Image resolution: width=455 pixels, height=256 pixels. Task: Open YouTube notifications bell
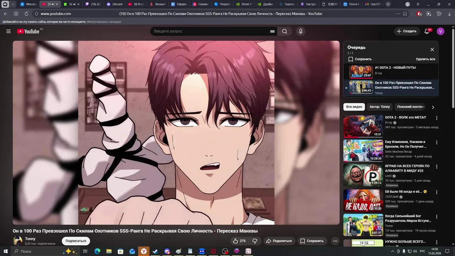tap(427, 31)
